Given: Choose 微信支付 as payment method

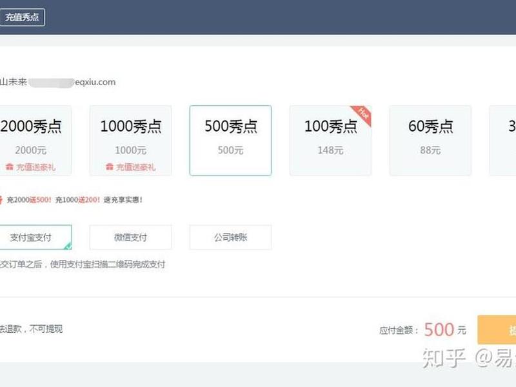Looking at the screenshot, I should (x=131, y=237).
